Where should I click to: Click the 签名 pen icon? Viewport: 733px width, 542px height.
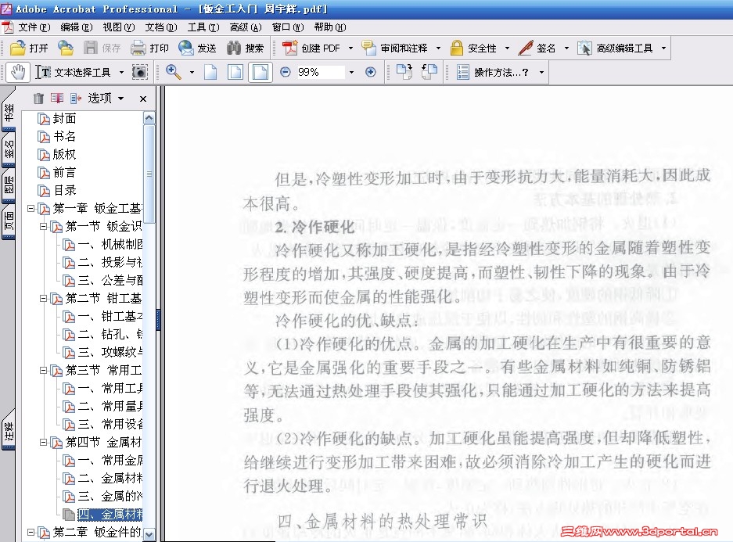tap(526, 48)
